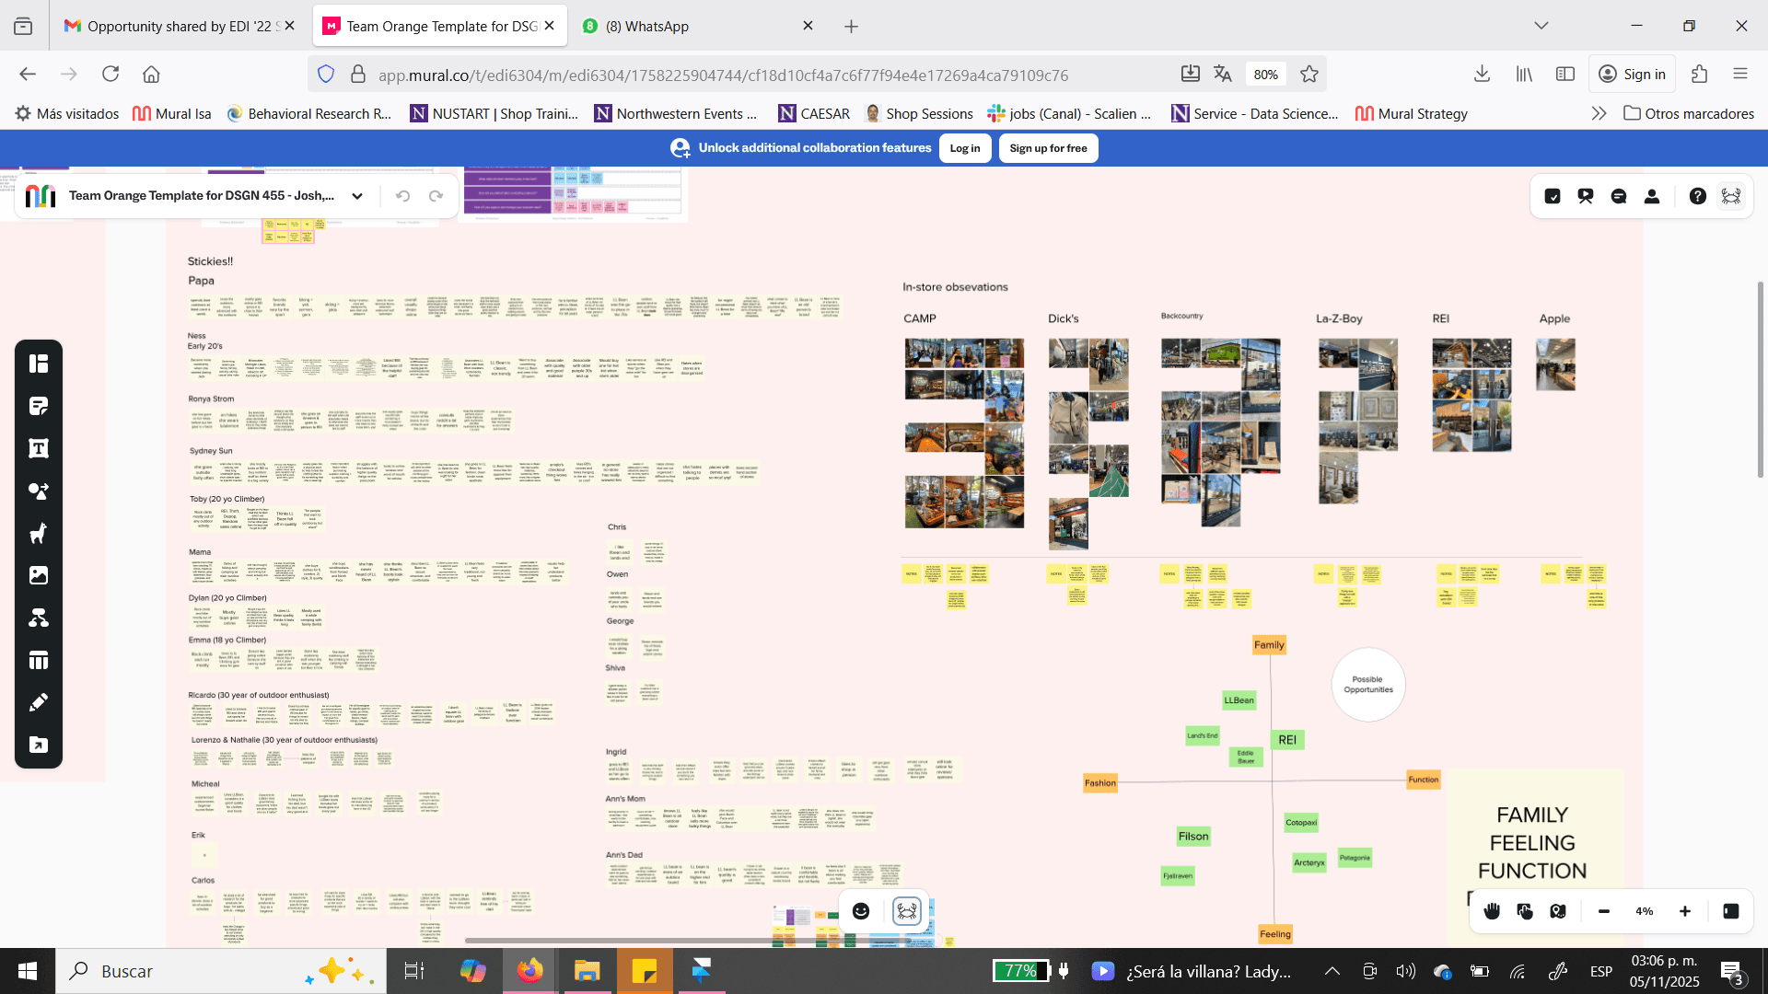1768x994 pixels.
Task: Toggle the crab avatar button top right
Action: (x=1731, y=196)
